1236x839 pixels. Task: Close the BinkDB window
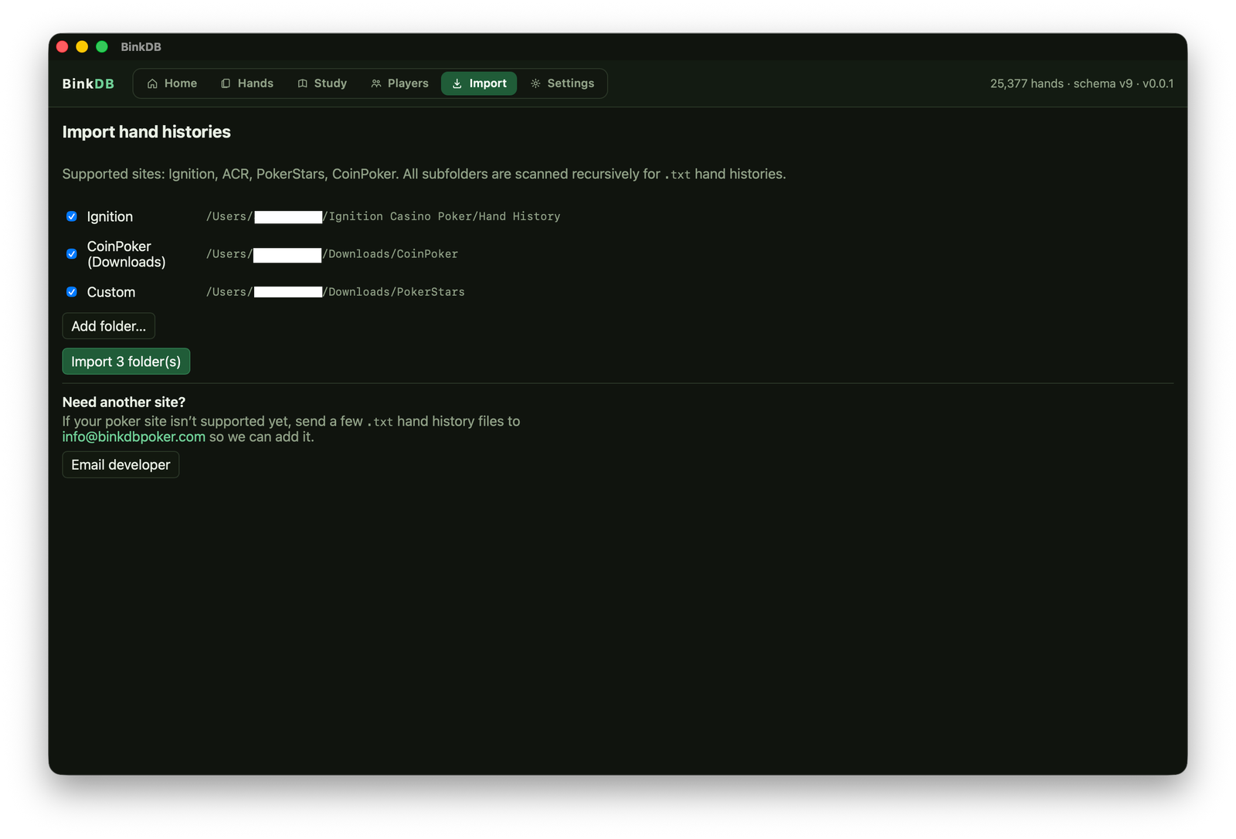tap(63, 47)
